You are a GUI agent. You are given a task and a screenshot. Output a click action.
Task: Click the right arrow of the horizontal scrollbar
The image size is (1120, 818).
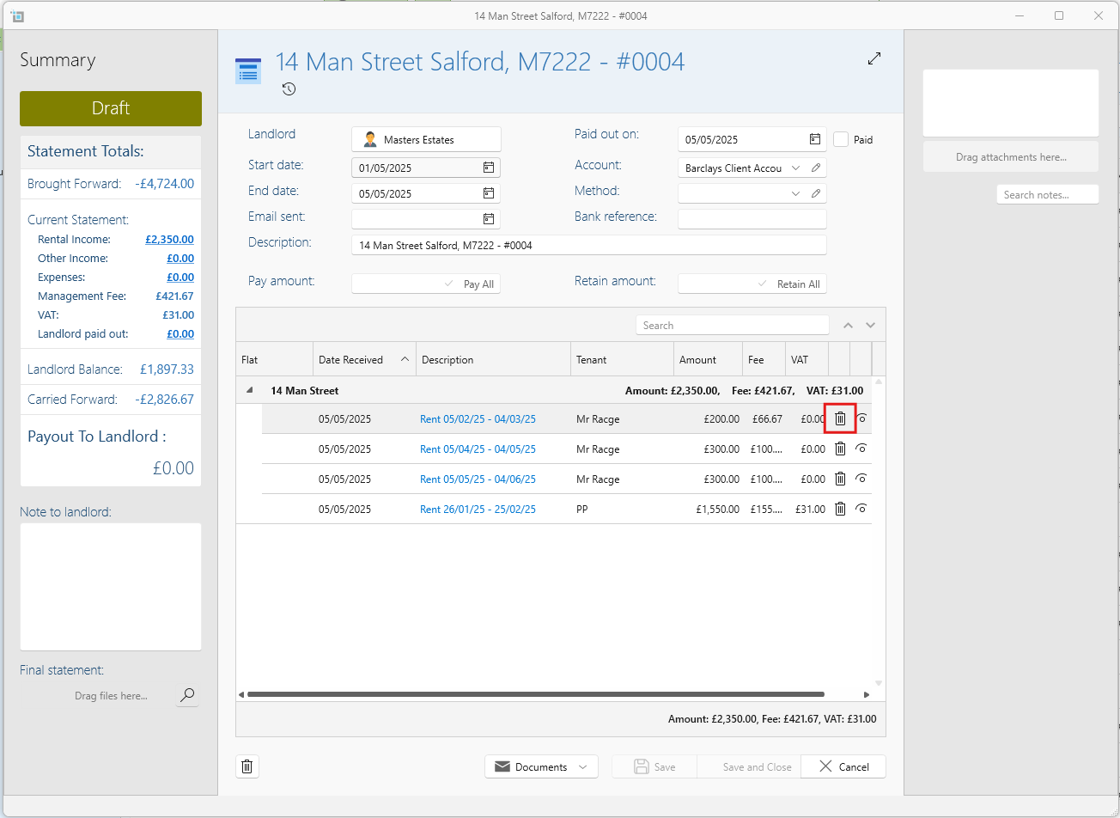click(x=867, y=694)
